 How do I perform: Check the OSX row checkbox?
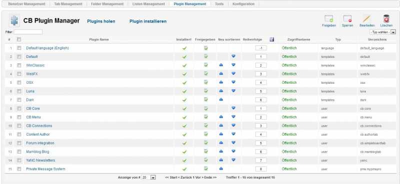[x=19, y=82]
